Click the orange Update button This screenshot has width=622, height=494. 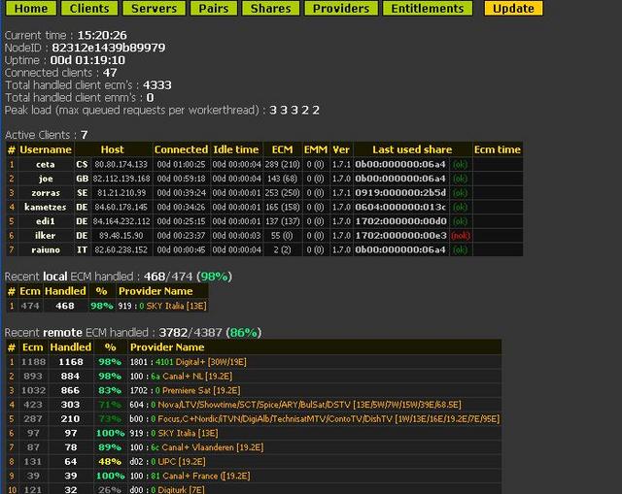tap(514, 9)
